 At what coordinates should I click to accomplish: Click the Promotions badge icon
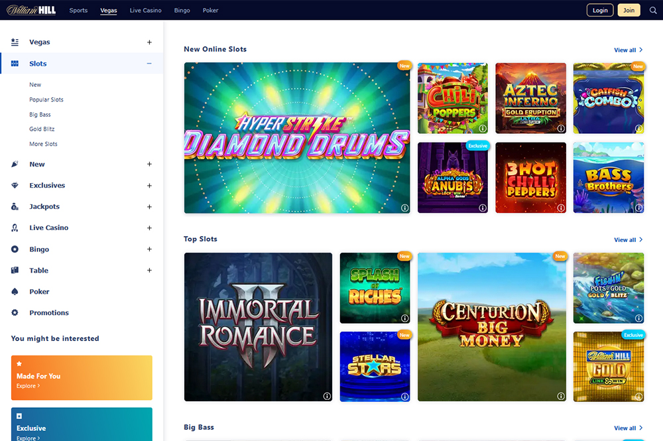pos(15,312)
